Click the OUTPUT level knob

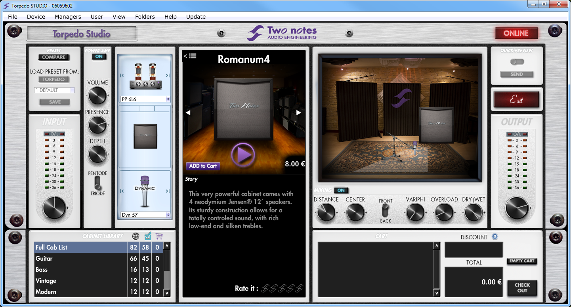(517, 208)
